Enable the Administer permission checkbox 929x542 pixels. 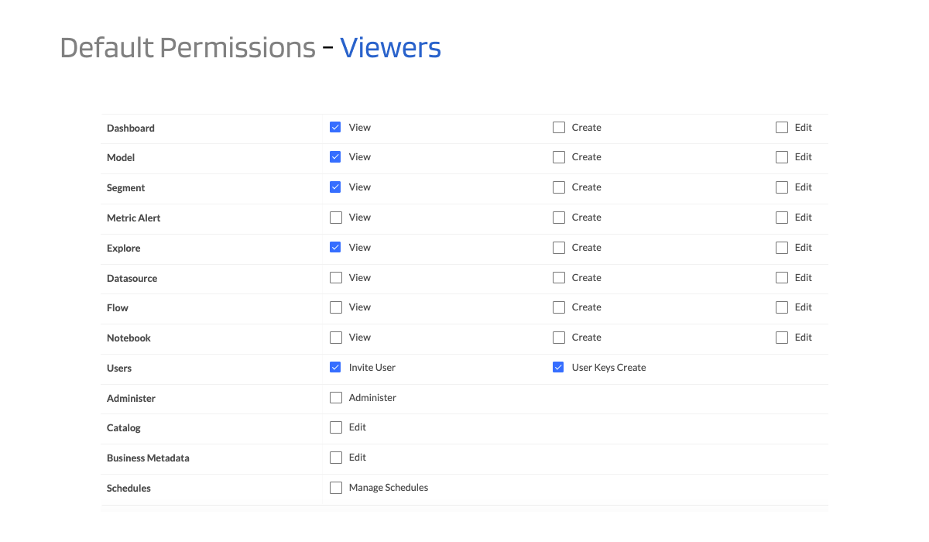pyautogui.click(x=335, y=397)
